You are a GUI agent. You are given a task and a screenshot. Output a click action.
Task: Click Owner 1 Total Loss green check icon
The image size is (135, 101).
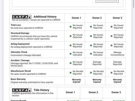pyautogui.click(x=71, y=26)
